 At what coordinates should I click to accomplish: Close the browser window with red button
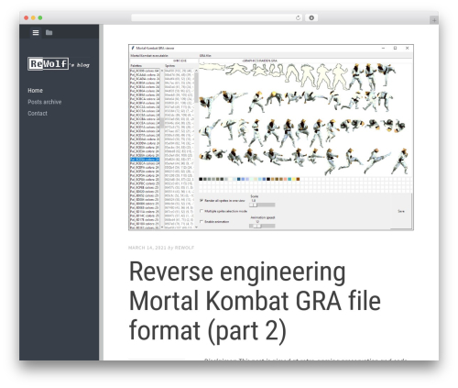27,18
